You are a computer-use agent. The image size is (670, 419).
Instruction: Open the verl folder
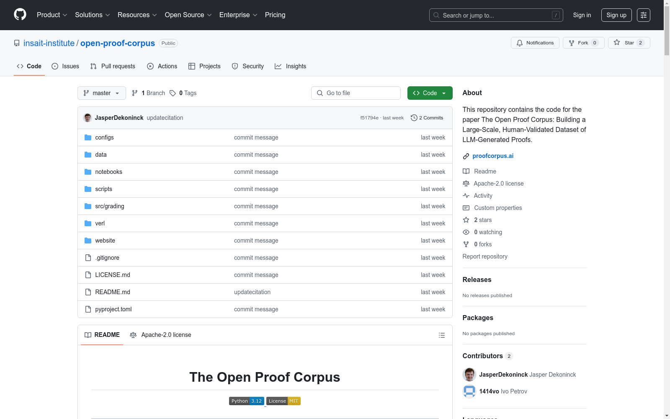coord(100,223)
